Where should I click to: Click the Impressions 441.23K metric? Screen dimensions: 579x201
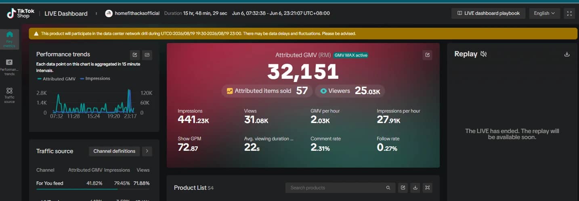193,116
